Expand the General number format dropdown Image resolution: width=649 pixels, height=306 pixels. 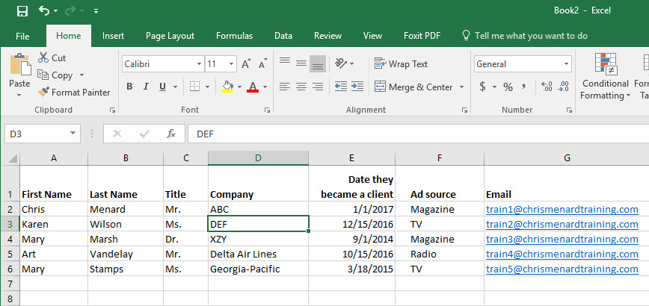pyautogui.click(x=566, y=64)
